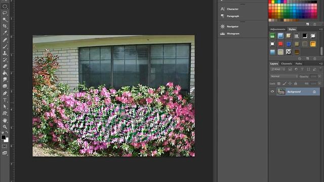Select the Smudge tool
The width and height of the screenshot is (324, 182).
(x=5, y=79)
